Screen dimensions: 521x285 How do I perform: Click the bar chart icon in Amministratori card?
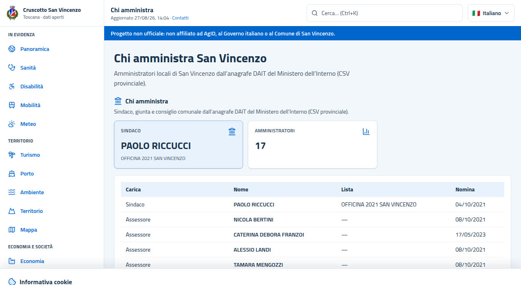click(366, 132)
